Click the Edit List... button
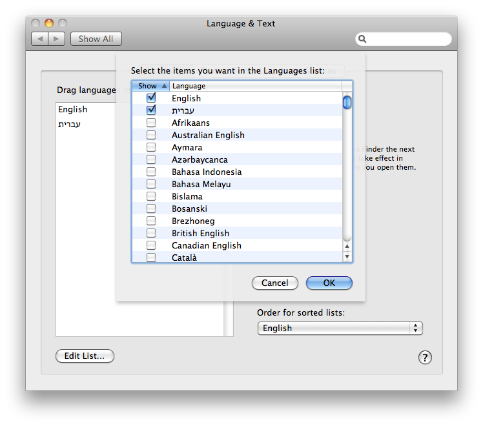Viewport: 483px width, 426px height. pyautogui.click(x=85, y=356)
